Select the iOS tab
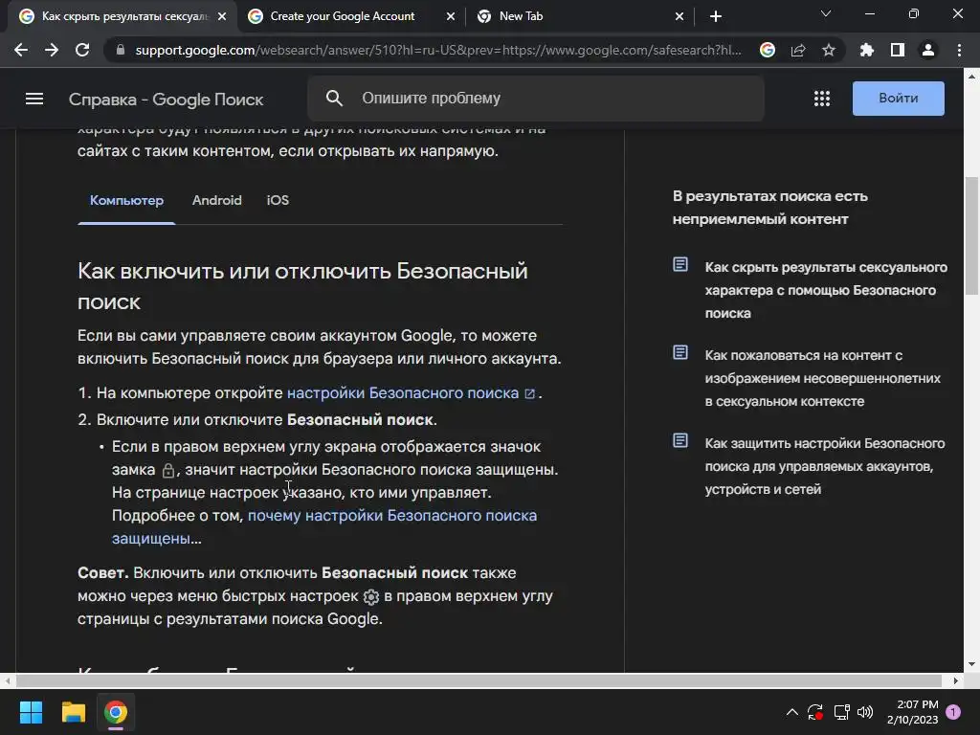This screenshot has height=735, width=980. click(278, 201)
